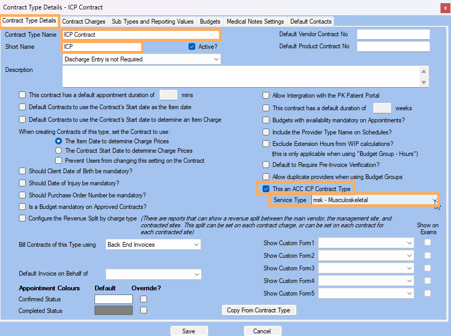Tick default duration in weeks checkbox

pos(266,108)
